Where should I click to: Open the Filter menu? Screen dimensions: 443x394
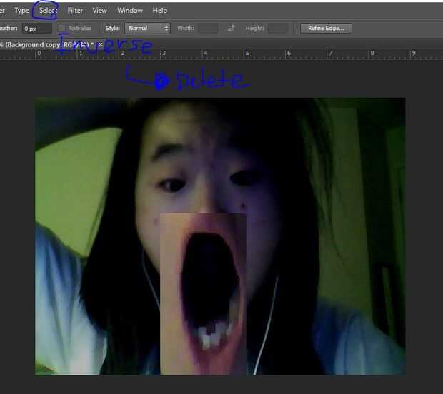click(x=75, y=11)
